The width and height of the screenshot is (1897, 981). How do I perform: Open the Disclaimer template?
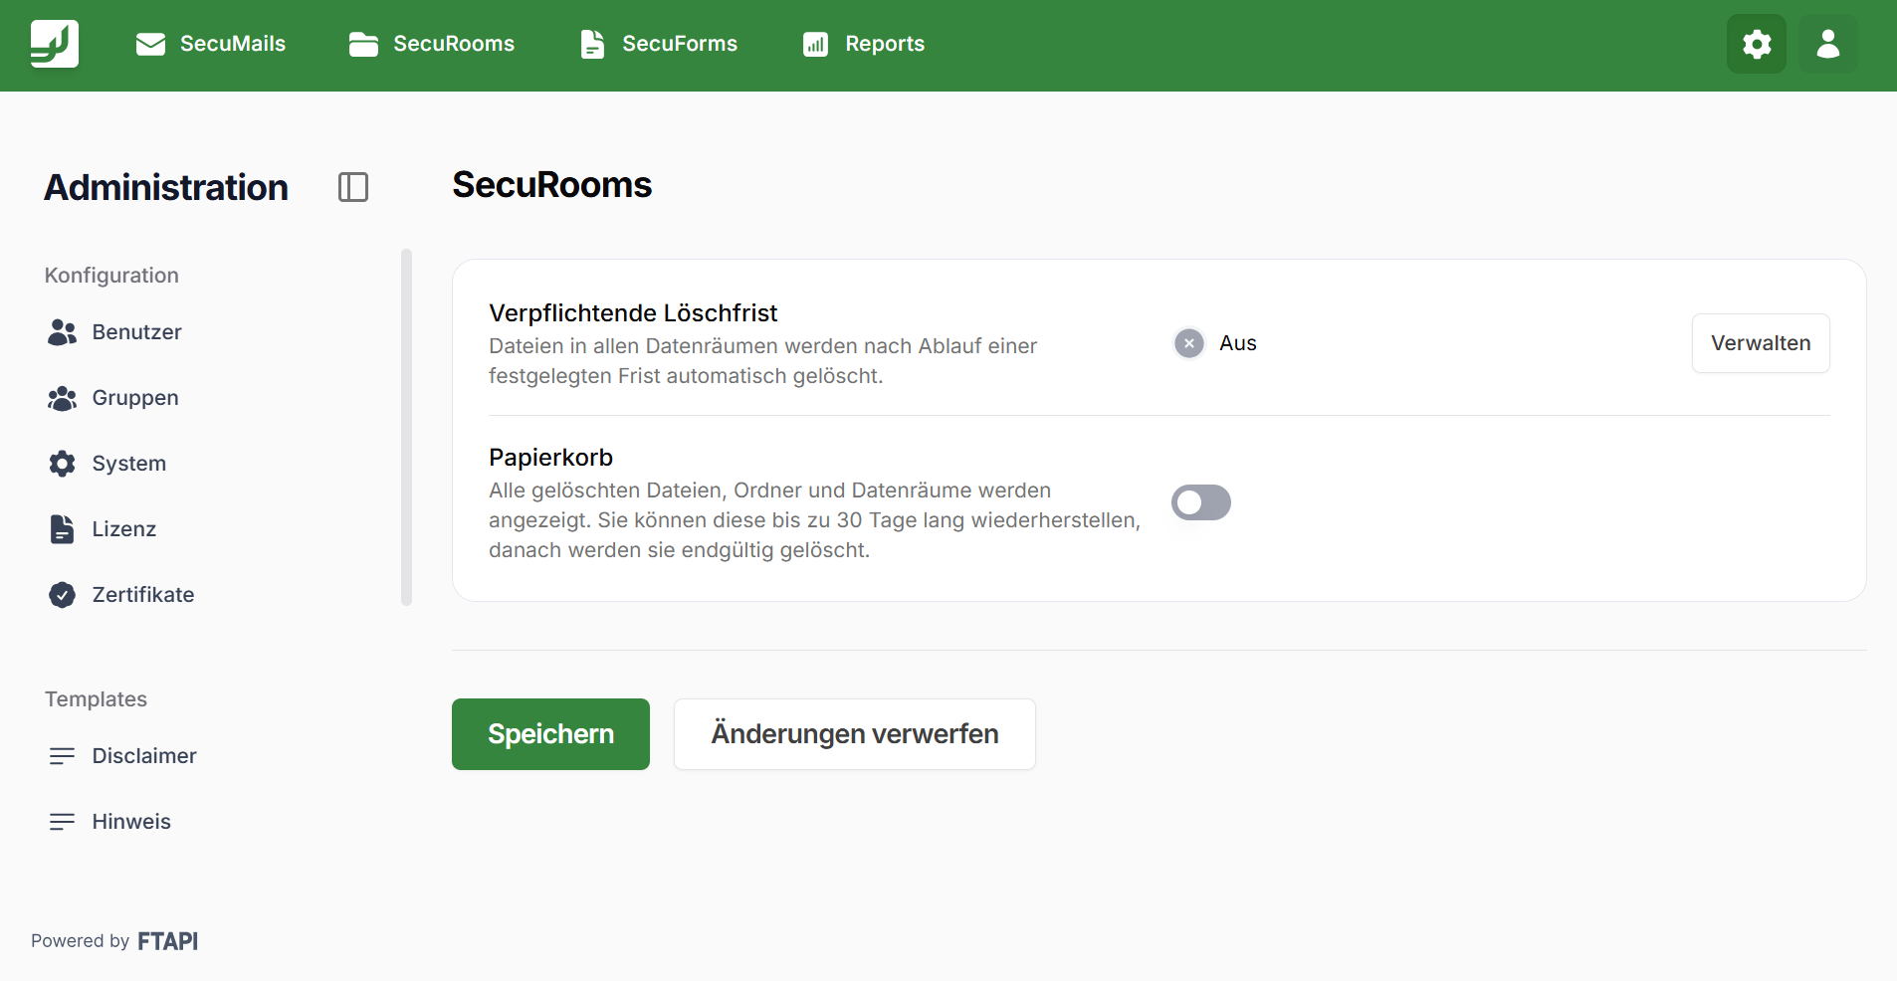143,756
